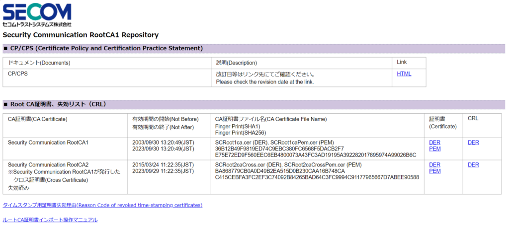Click the SECOM logo
Screen dimensions: 509x227
tap(37, 14)
